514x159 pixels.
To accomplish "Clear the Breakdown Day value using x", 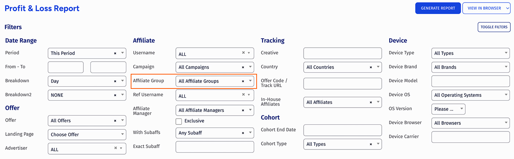I will tap(115, 81).
